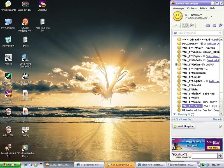The height and width of the screenshot is (168, 224).
Task: Select Rocket Mania Deluxe shortcut
Action: [x=8, y=79]
